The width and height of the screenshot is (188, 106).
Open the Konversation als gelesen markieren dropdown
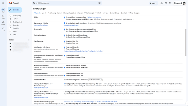tap(95, 80)
